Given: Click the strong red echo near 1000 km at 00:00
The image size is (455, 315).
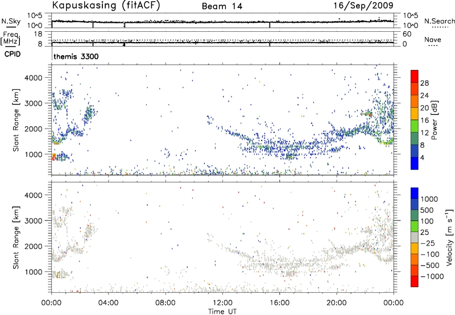Looking at the screenshot, I should coord(53,157).
